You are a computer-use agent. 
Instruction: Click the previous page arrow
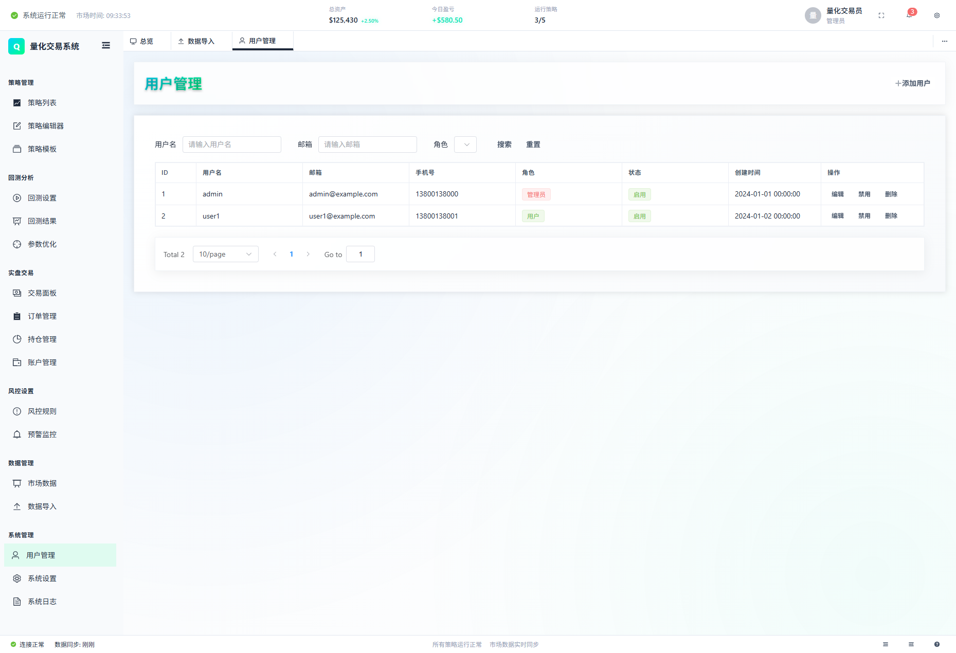(x=275, y=254)
